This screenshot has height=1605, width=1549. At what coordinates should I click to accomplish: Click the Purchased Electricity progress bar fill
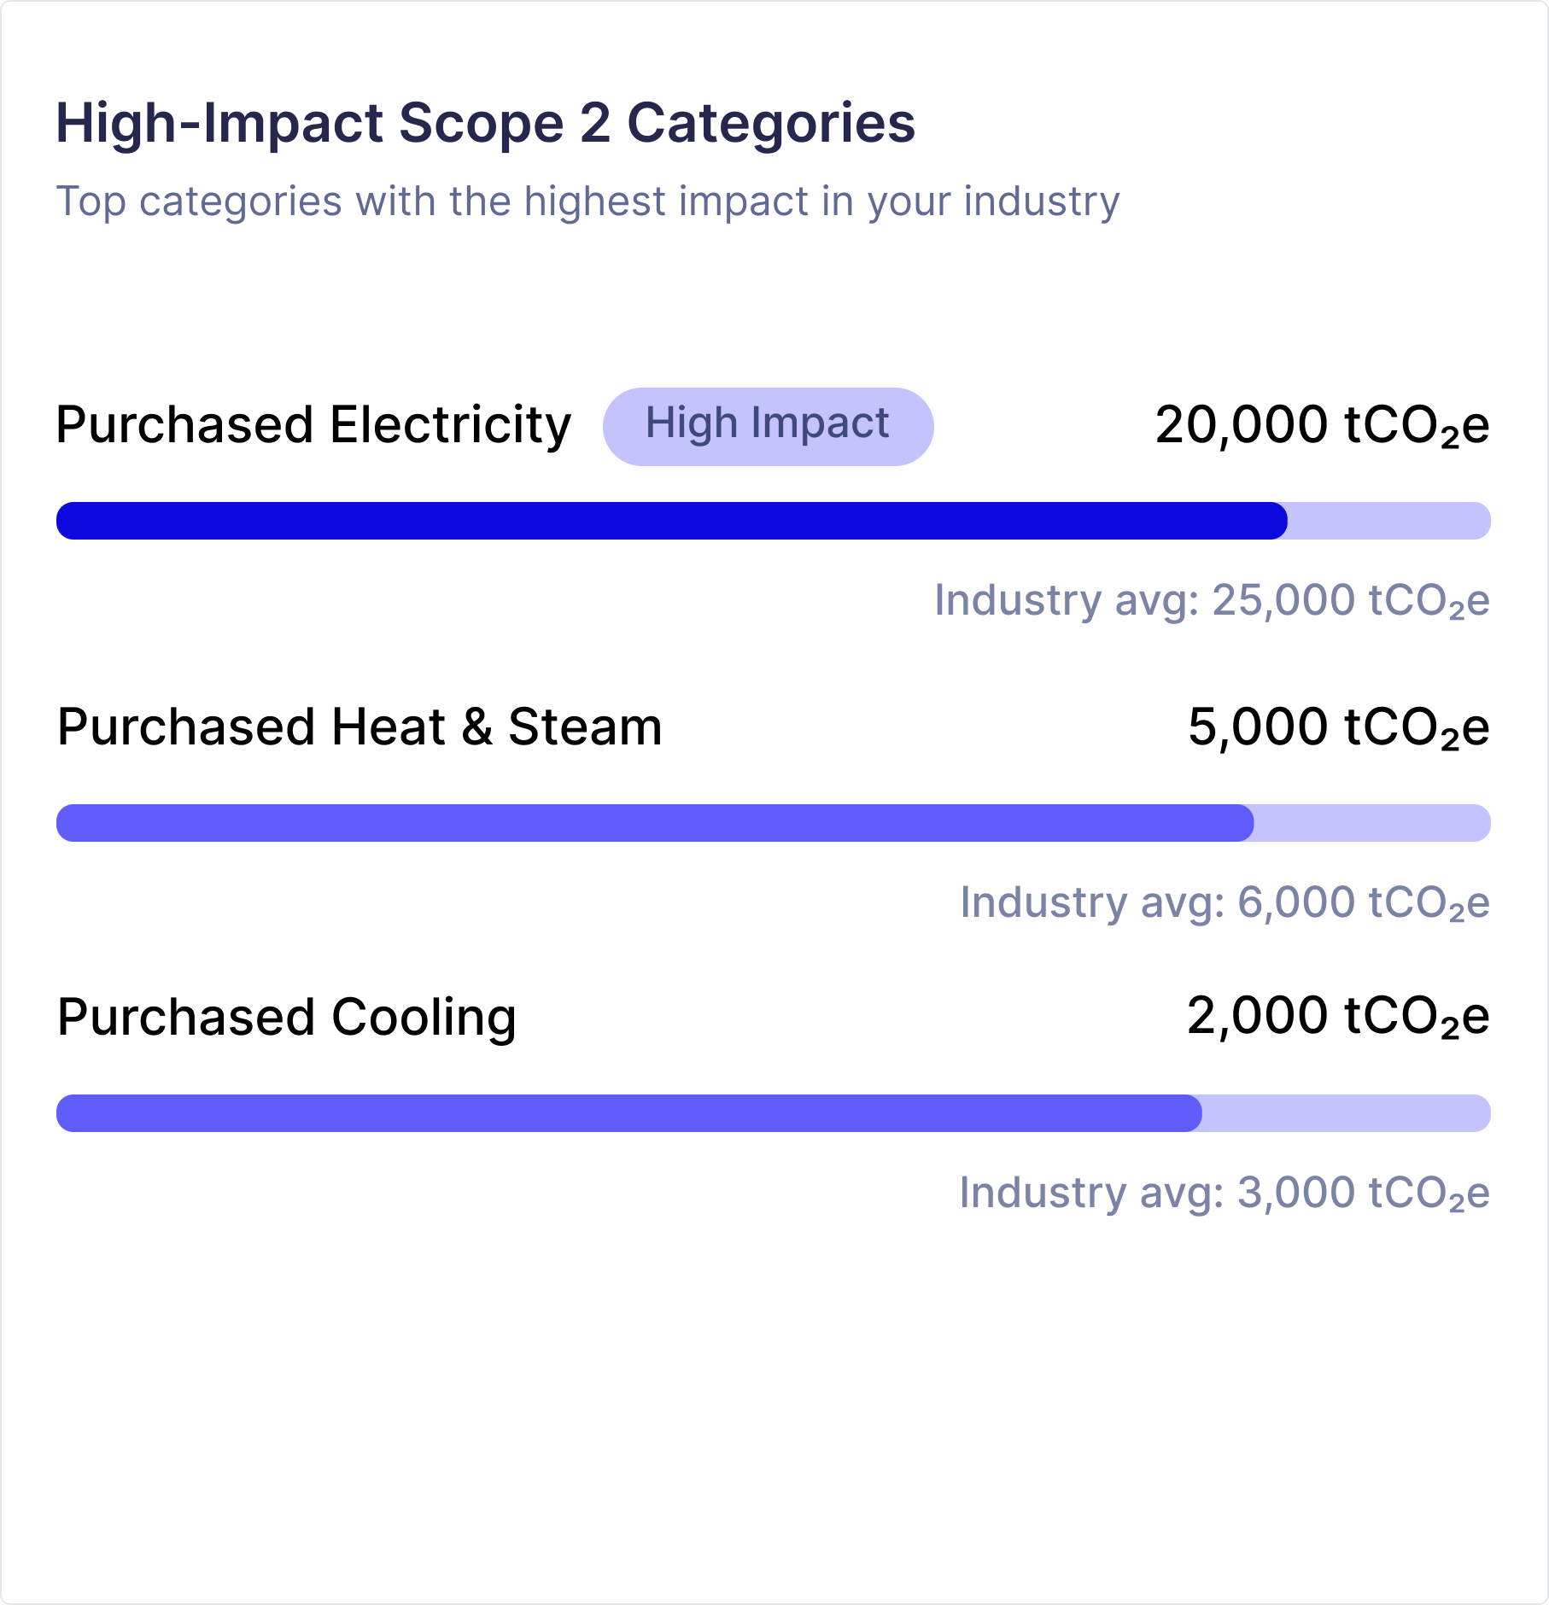point(672,521)
